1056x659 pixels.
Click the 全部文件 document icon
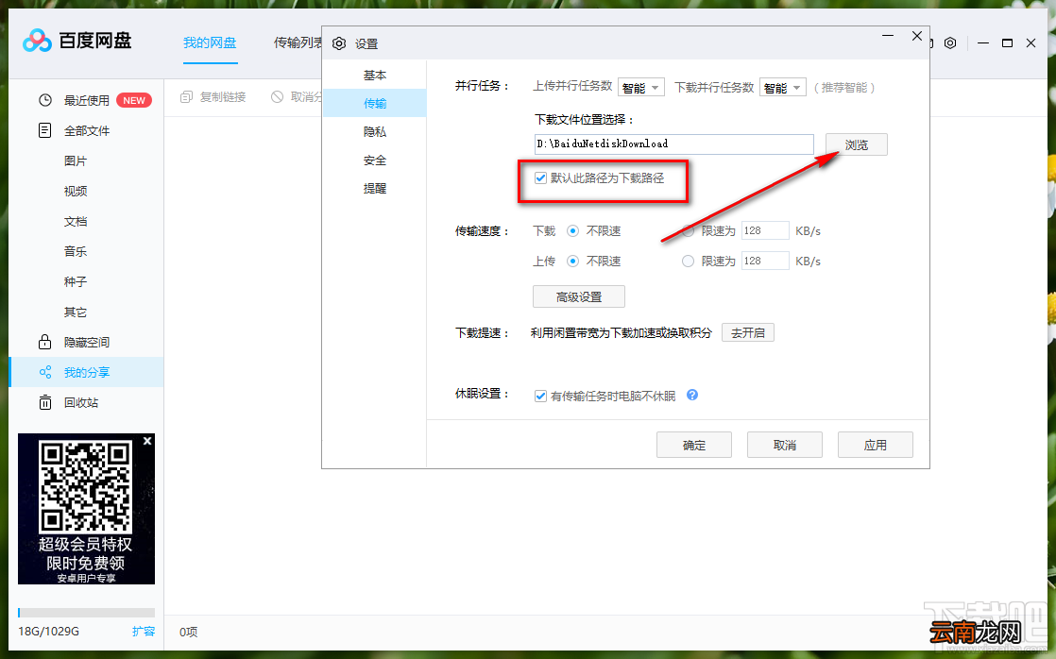tap(45, 130)
